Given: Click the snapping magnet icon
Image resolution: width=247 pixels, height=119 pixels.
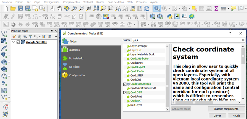Looking at the screenshot, I should pyautogui.click(x=13, y=24).
